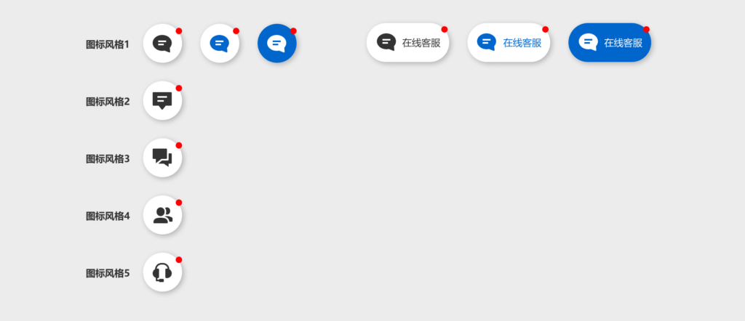Viewport: 745px width, 321px height.
Task: Select the 图标风格5 label
Action: click(108, 274)
